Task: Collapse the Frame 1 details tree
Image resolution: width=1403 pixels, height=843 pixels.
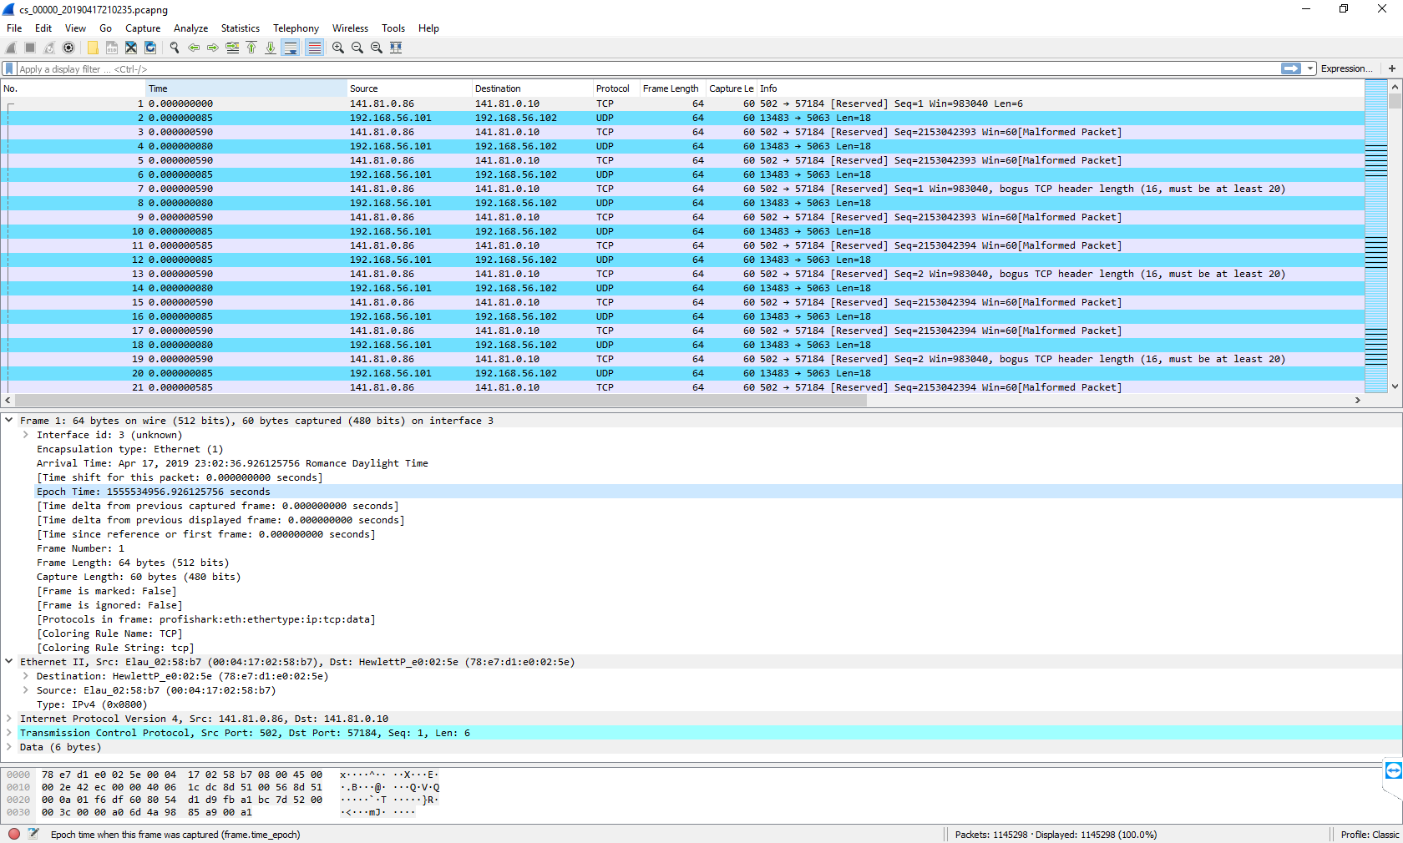Action: pyautogui.click(x=9, y=421)
